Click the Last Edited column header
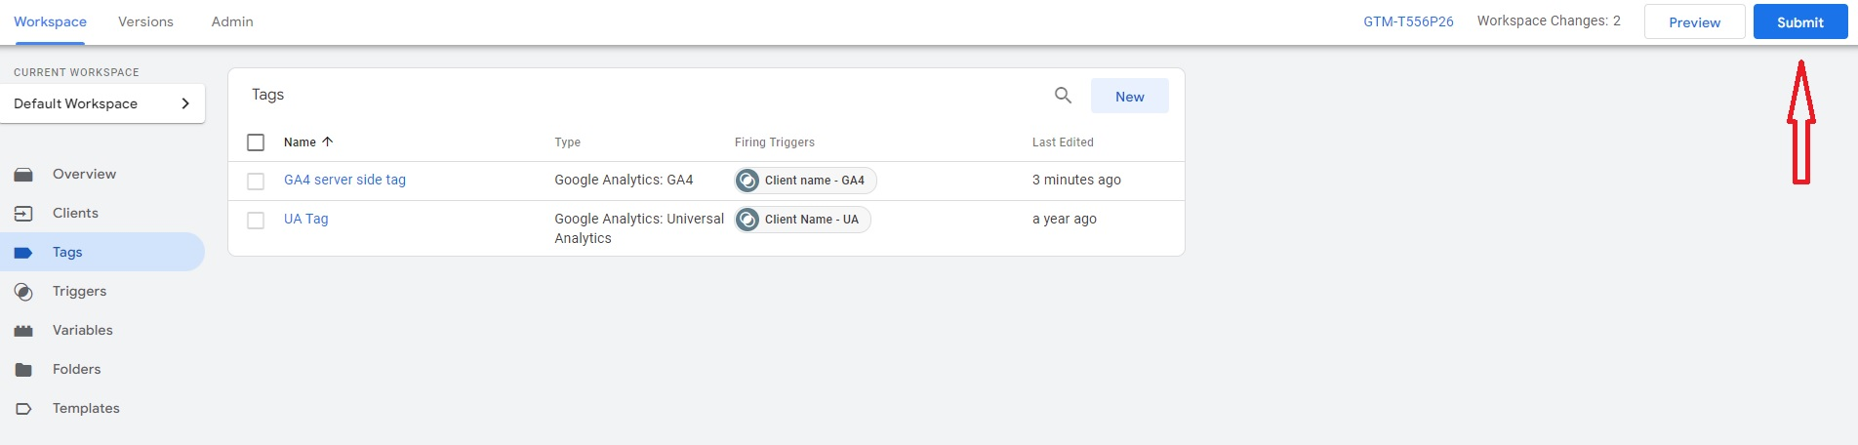Viewport: 1858px width, 445px height. coord(1063,142)
